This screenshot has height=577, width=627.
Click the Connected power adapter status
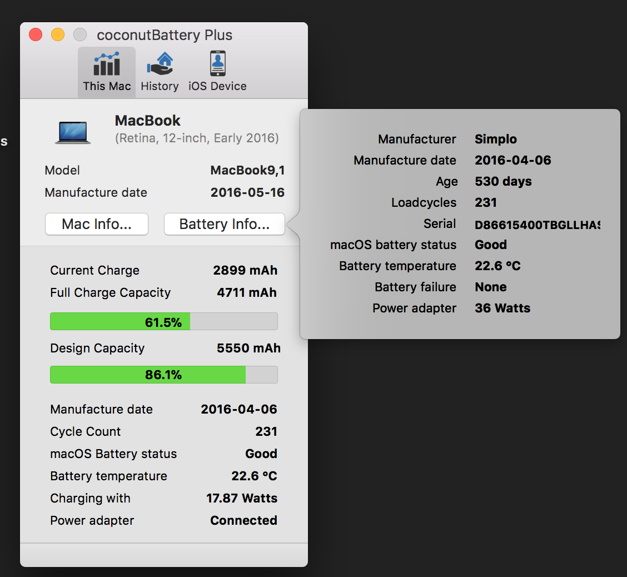click(244, 520)
